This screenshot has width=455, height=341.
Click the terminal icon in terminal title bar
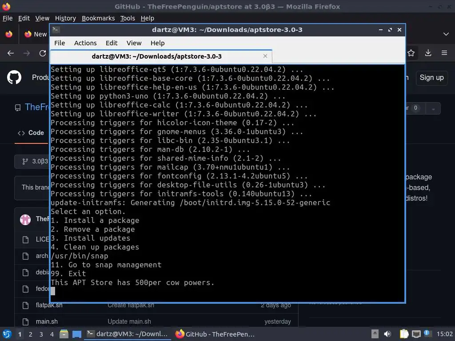56,29
